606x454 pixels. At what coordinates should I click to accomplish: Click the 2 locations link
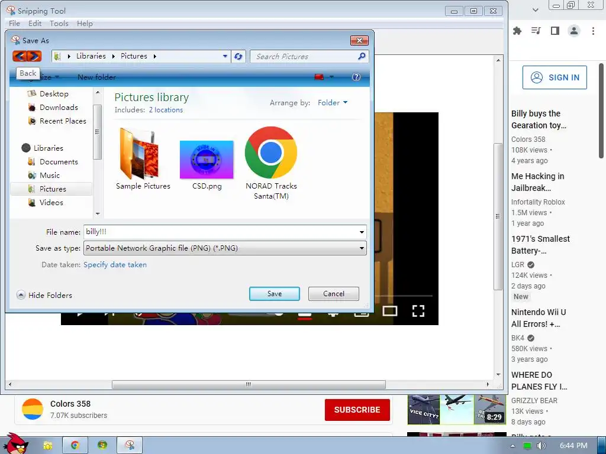[166, 110]
